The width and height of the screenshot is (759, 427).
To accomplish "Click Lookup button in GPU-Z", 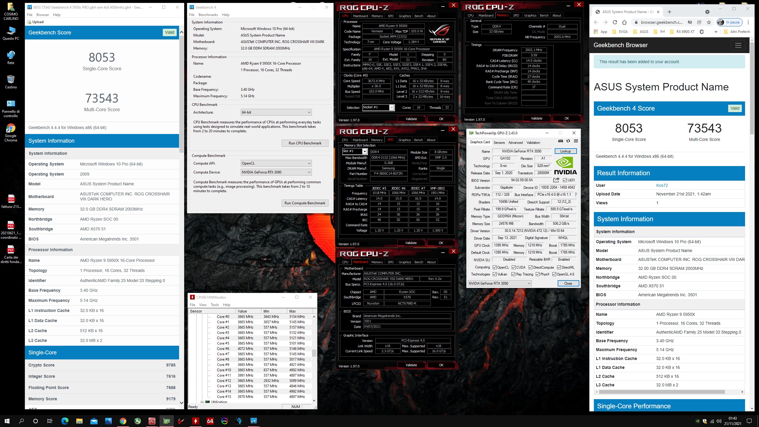I will (x=565, y=151).
